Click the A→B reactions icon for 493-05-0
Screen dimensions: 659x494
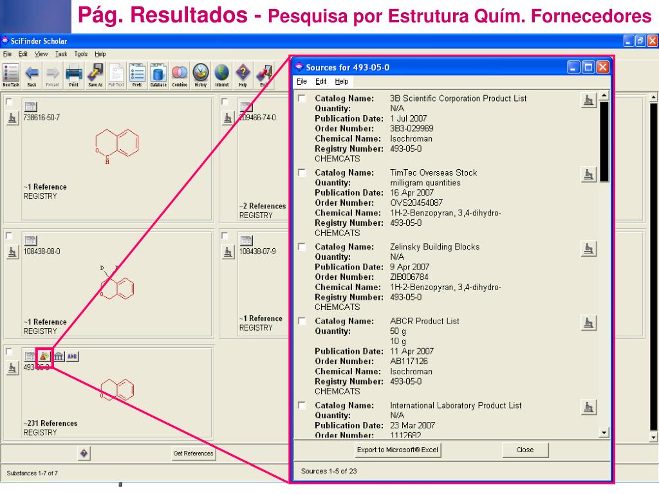pos(72,356)
